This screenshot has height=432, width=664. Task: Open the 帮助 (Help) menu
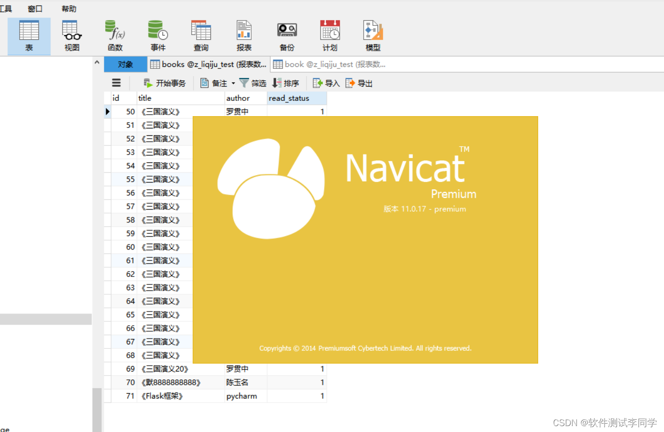(x=69, y=8)
